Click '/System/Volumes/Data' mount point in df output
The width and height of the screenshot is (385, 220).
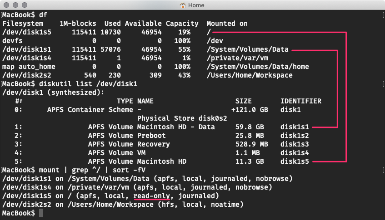pos(247,49)
